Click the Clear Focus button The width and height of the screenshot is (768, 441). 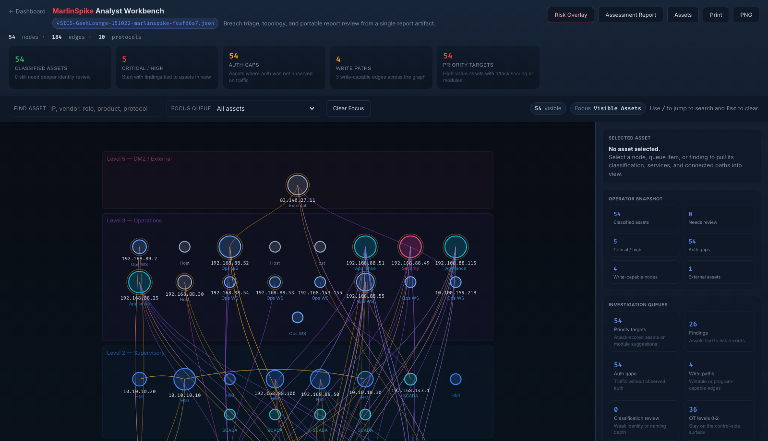pyautogui.click(x=348, y=108)
